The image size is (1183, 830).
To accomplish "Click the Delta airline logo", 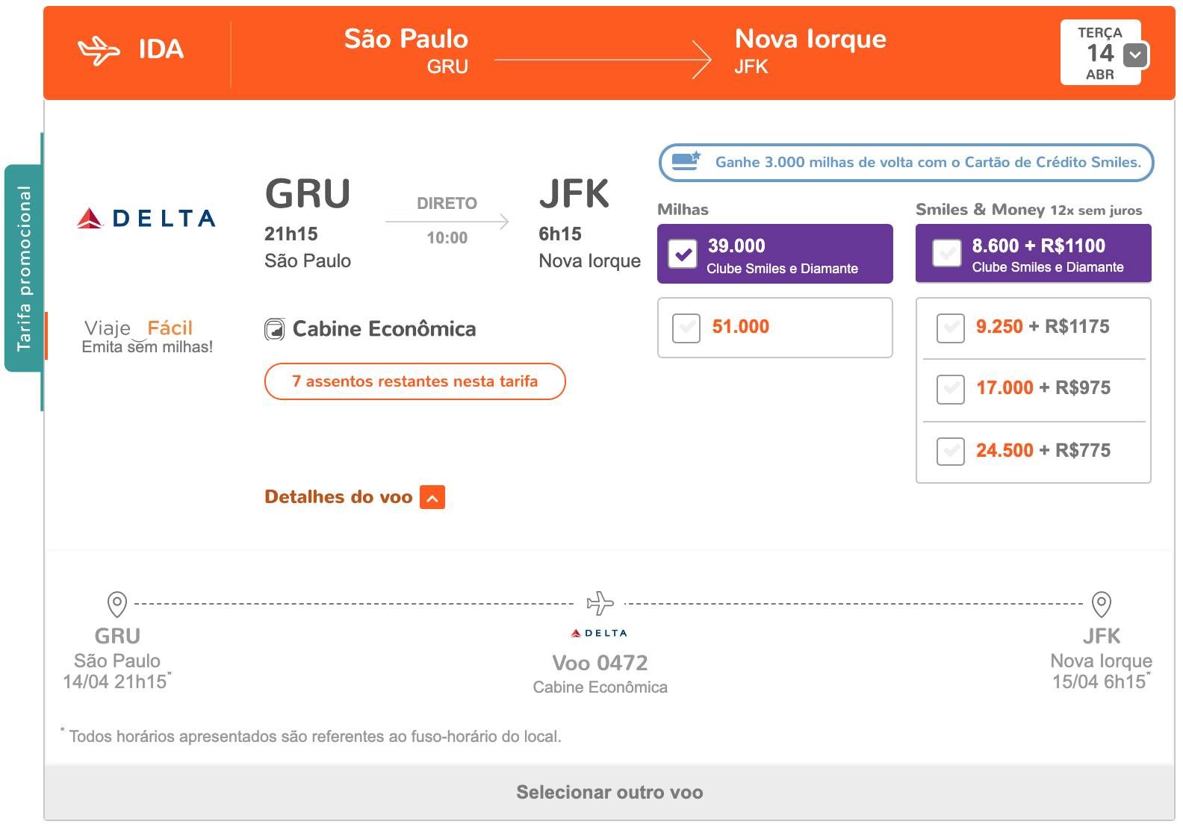I will click(x=146, y=218).
